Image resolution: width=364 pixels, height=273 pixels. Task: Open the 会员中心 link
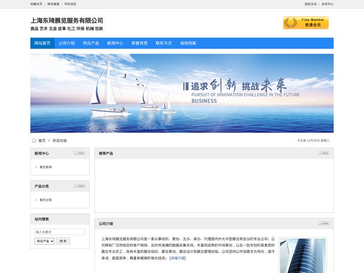click(328, 4)
